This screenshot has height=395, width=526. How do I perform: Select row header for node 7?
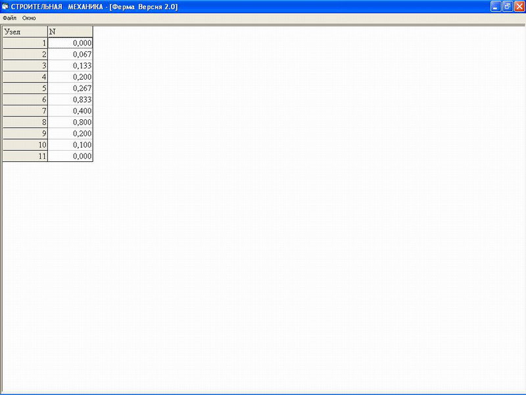pos(25,111)
